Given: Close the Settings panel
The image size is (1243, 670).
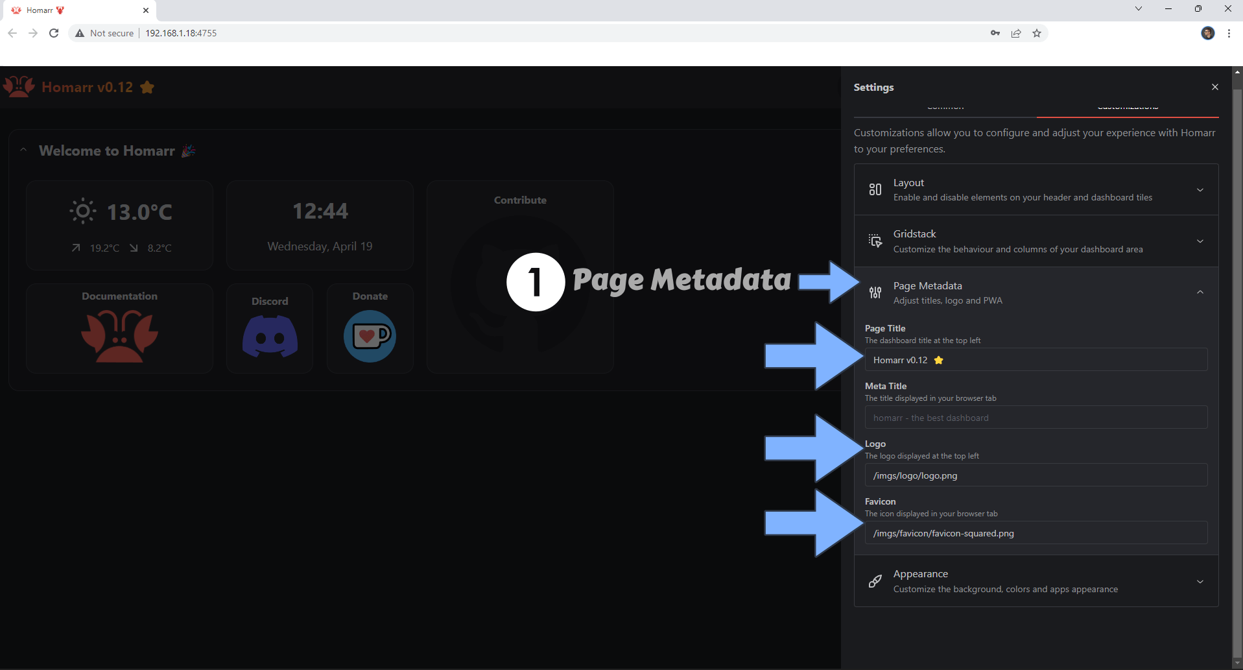Looking at the screenshot, I should [x=1214, y=87].
